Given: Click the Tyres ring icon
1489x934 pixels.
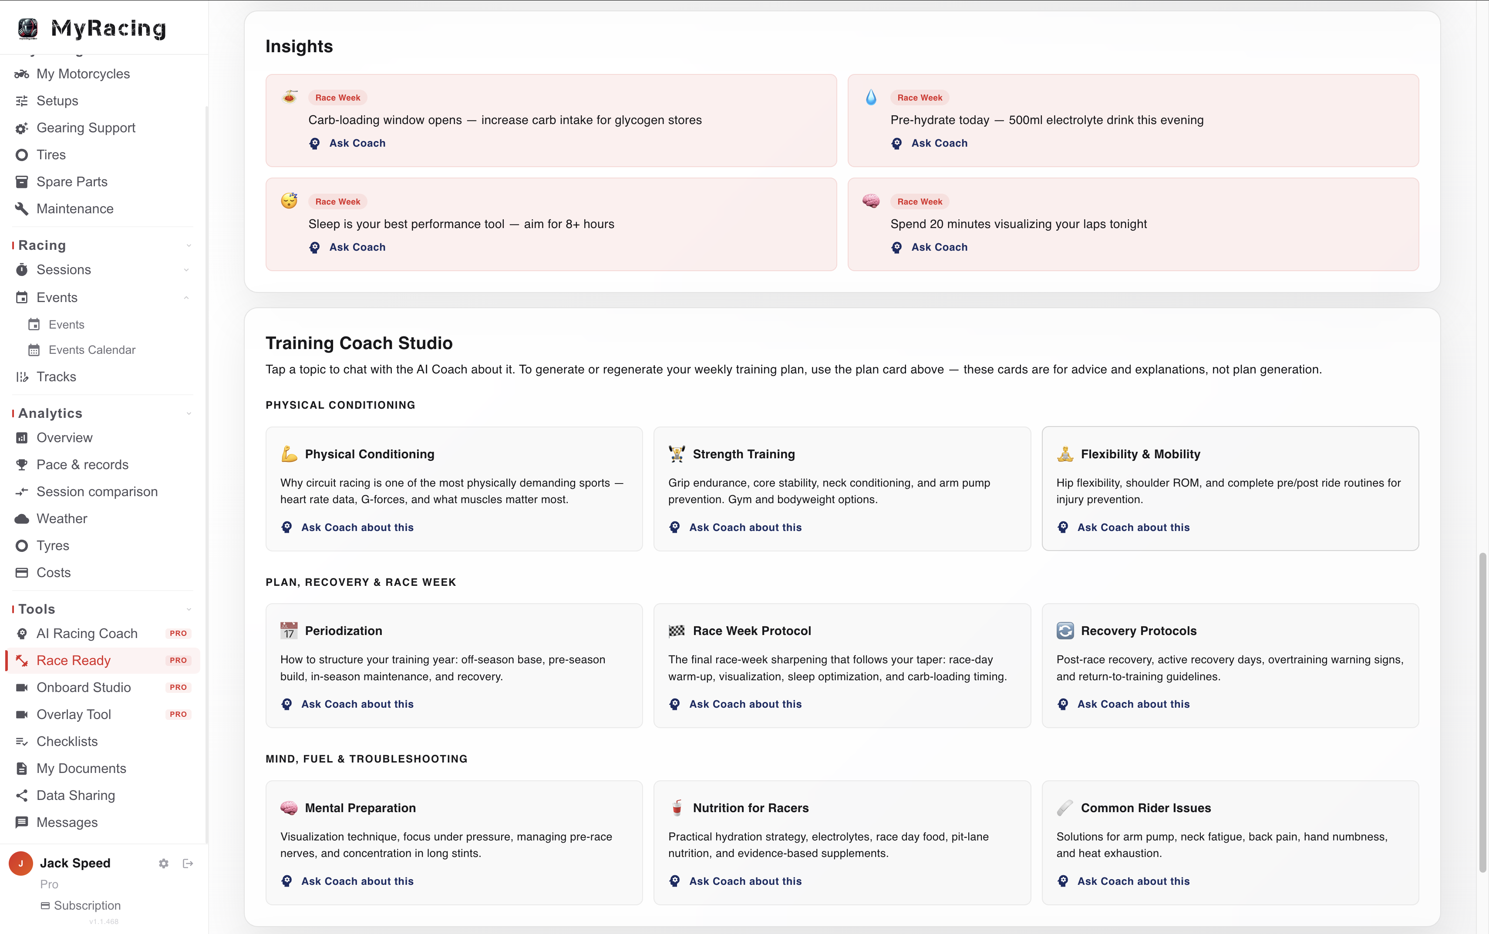Looking at the screenshot, I should point(22,546).
